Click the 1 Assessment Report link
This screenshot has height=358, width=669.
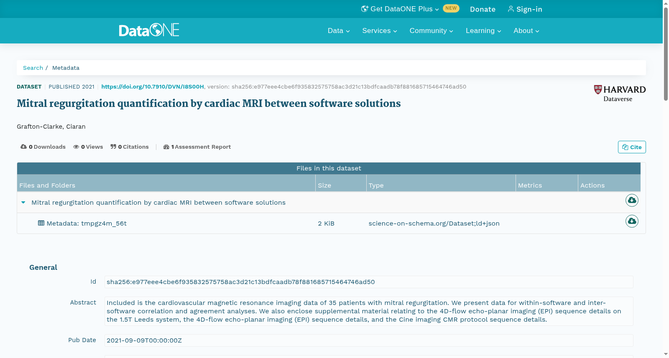197,147
